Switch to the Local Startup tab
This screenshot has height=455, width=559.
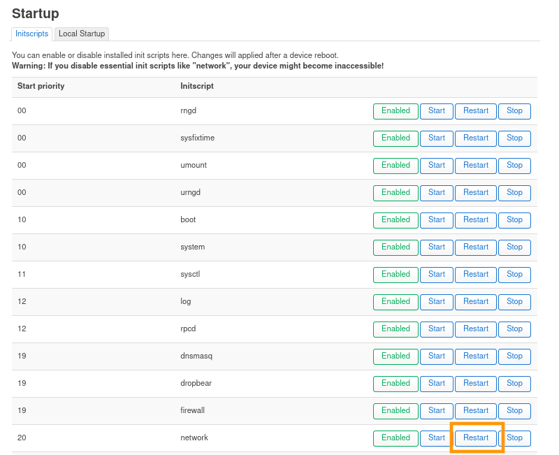[82, 34]
